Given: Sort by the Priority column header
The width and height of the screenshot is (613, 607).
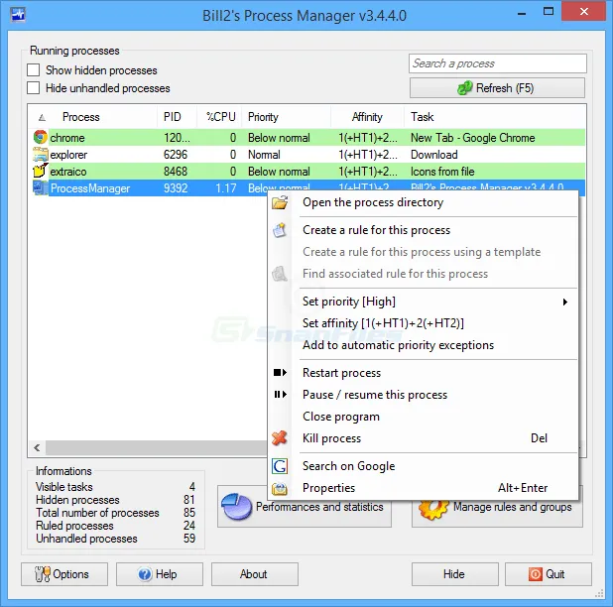Looking at the screenshot, I should click(263, 117).
